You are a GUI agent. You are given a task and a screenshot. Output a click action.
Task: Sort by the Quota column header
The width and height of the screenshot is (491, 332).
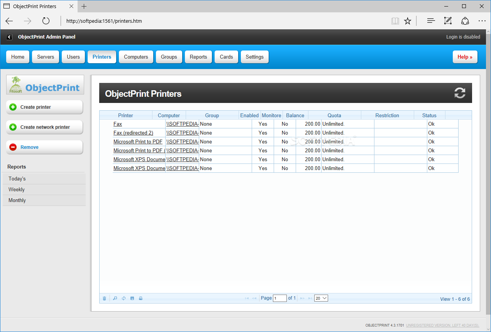[x=334, y=115]
